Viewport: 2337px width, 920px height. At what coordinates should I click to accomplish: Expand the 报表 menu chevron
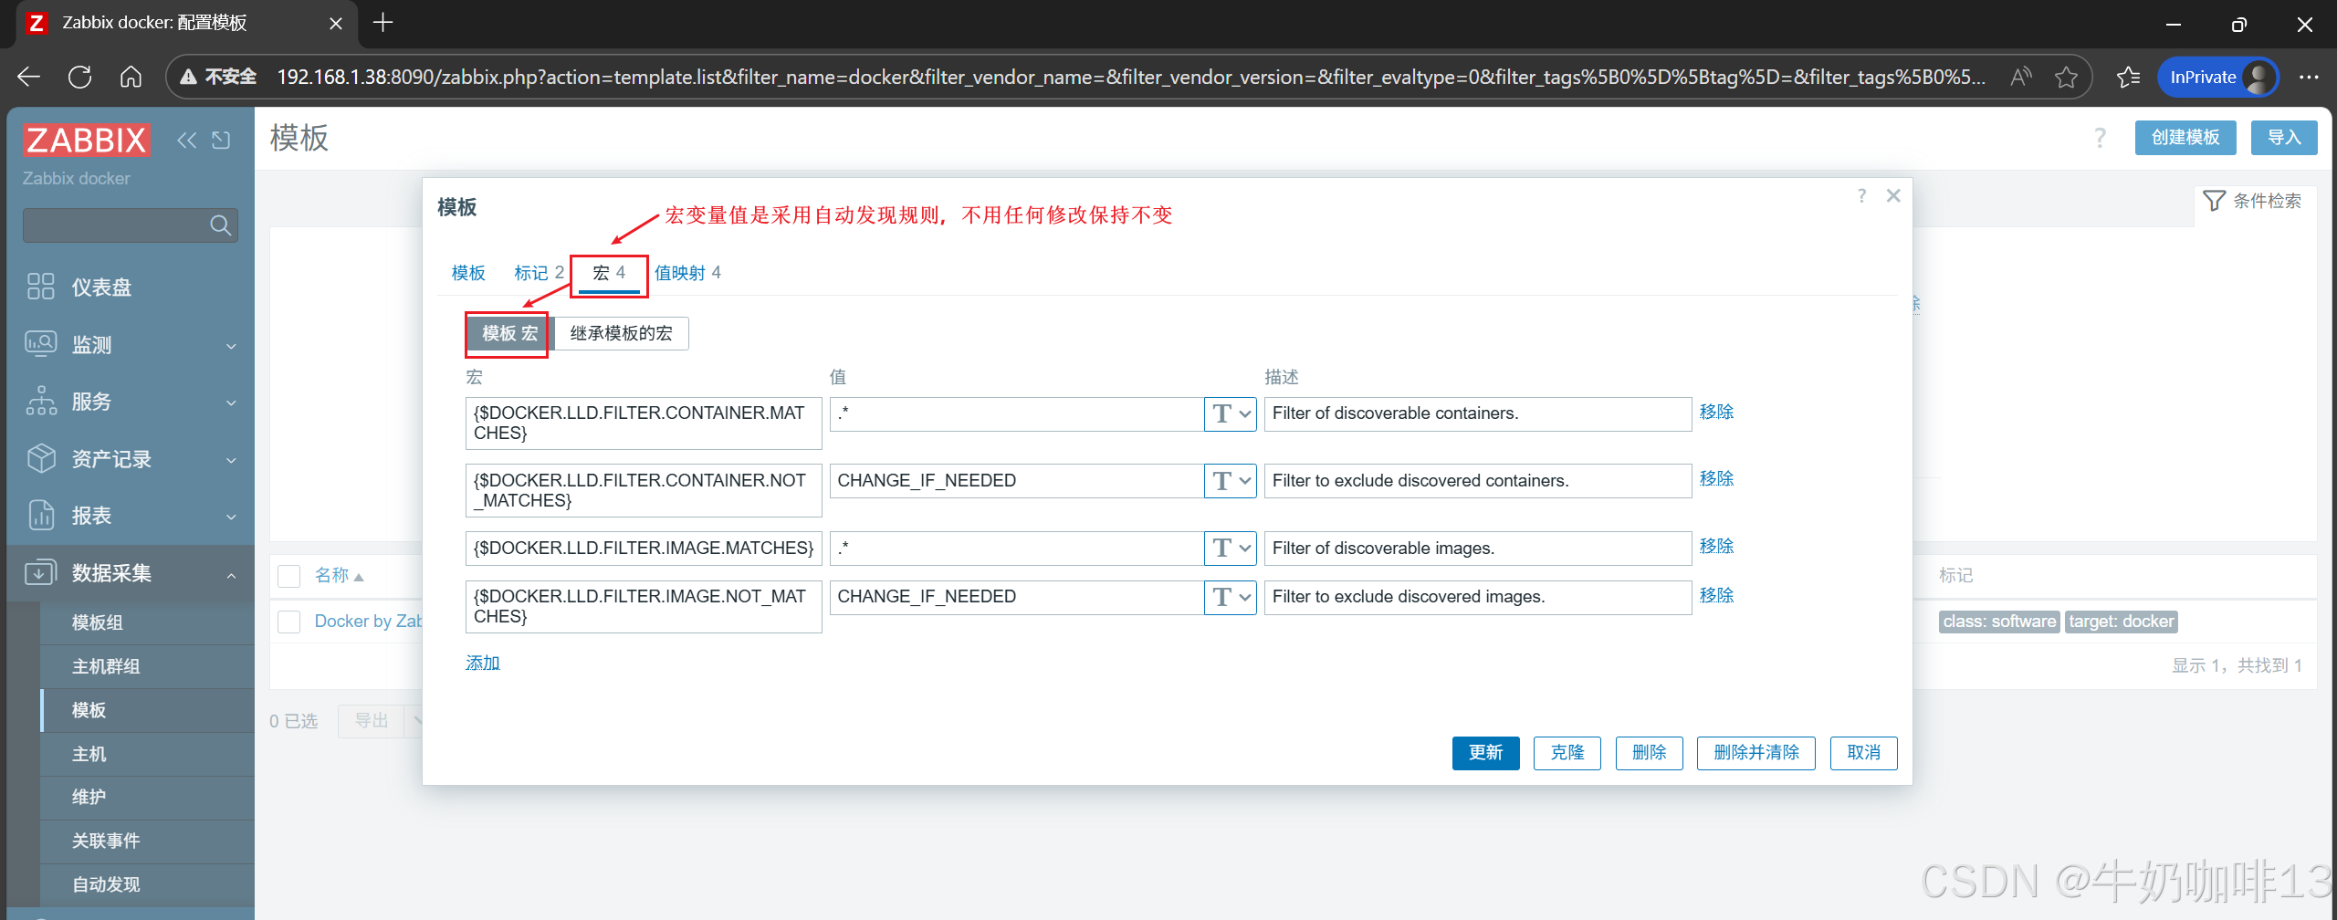[x=231, y=517]
